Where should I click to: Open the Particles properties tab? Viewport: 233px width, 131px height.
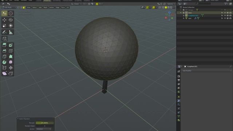pos(179,105)
